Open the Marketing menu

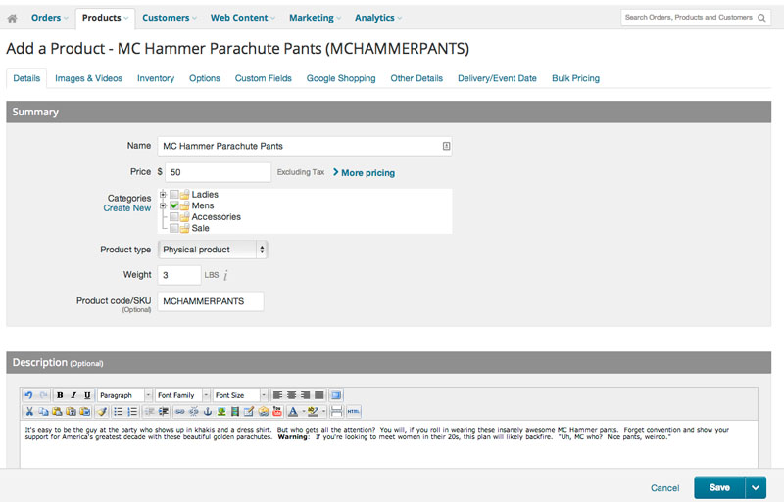315,18
